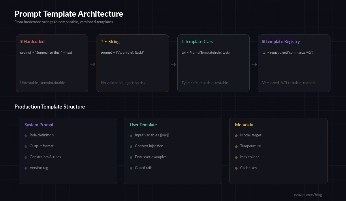Click the arrow pointing to Template Registry

tap(254, 64)
